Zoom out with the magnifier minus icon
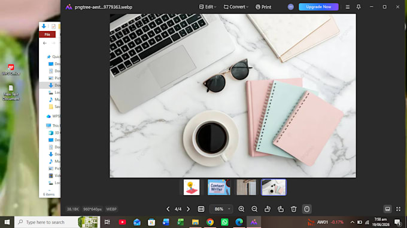The width and height of the screenshot is (407, 228). (254, 209)
